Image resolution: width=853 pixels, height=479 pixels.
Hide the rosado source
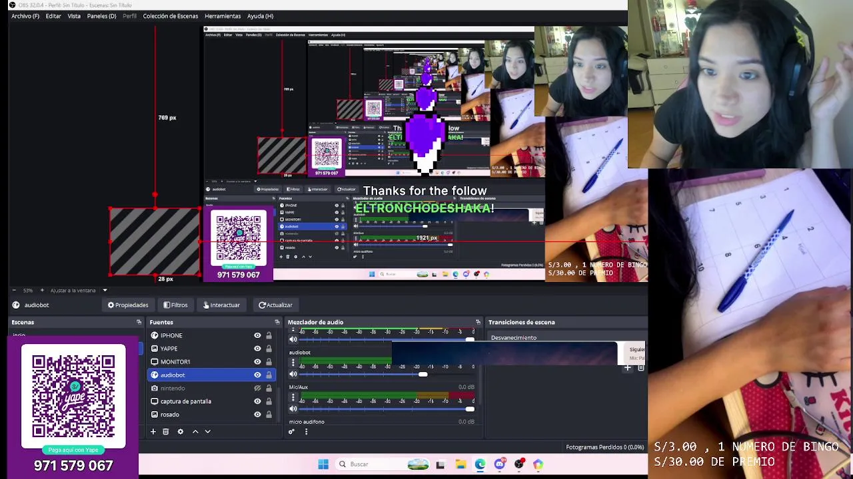point(257,414)
